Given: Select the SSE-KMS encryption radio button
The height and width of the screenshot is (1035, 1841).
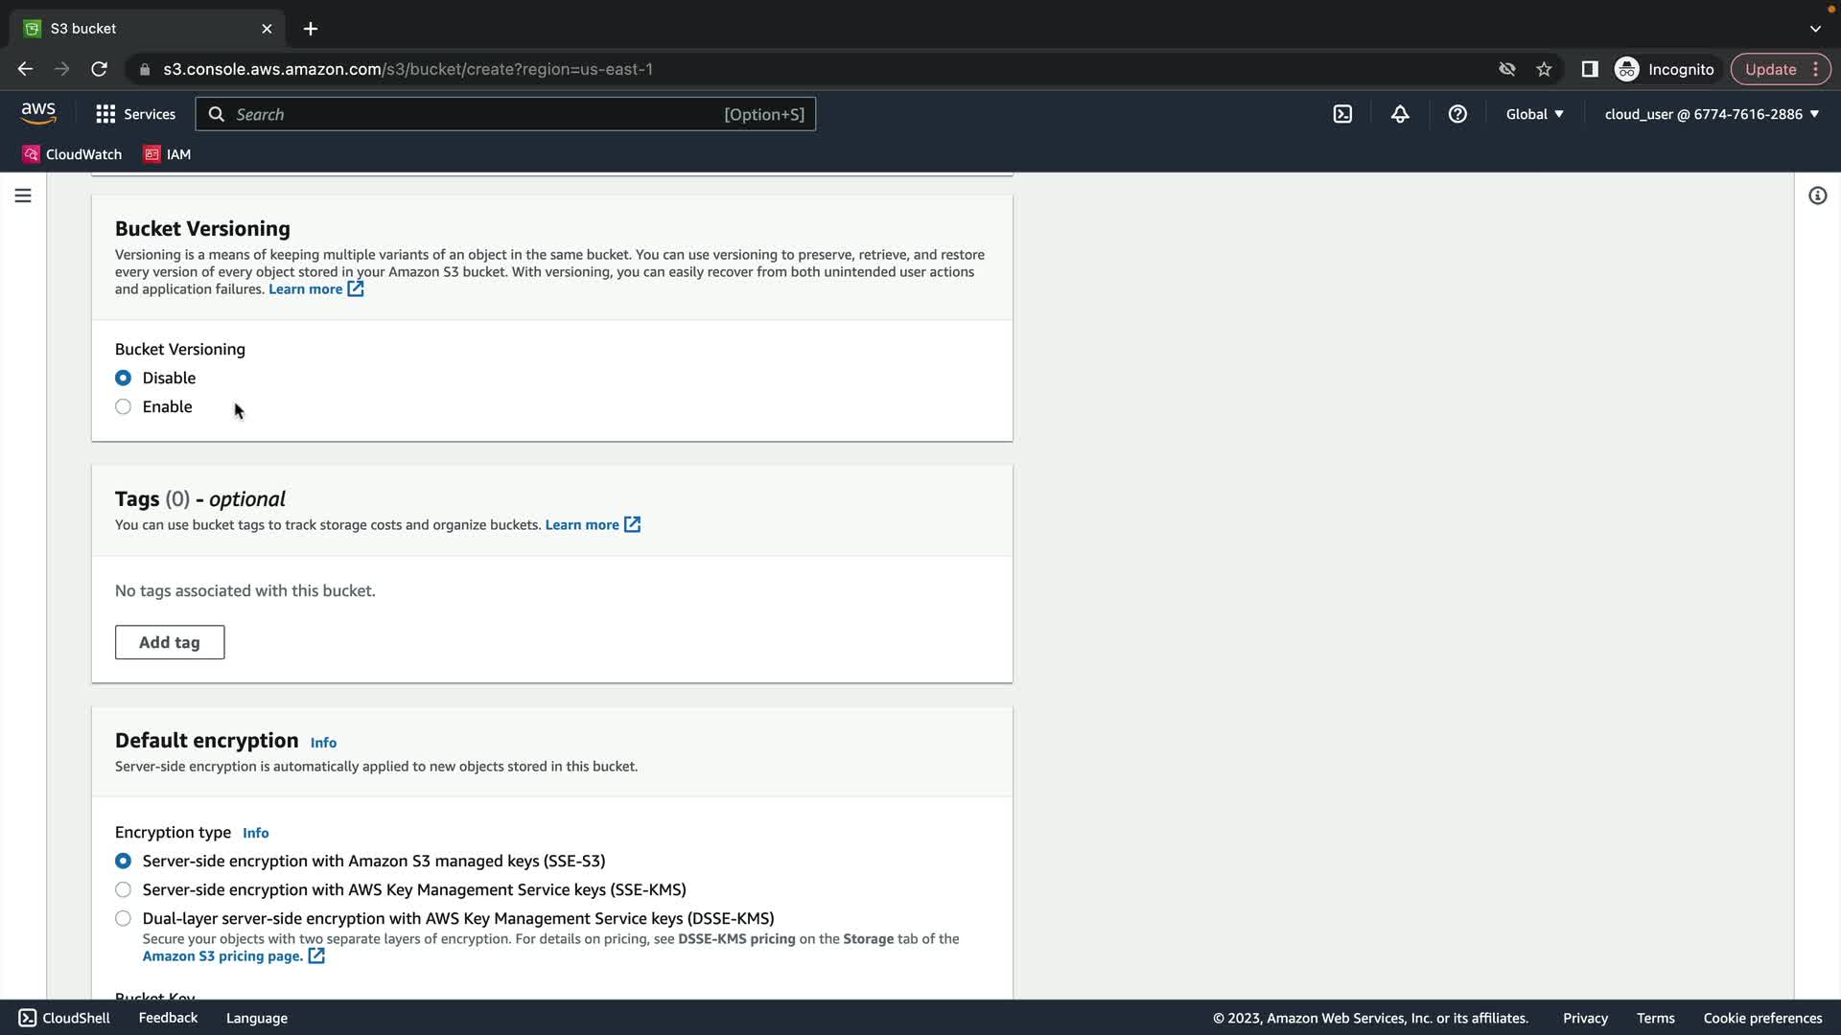Looking at the screenshot, I should click(x=123, y=889).
